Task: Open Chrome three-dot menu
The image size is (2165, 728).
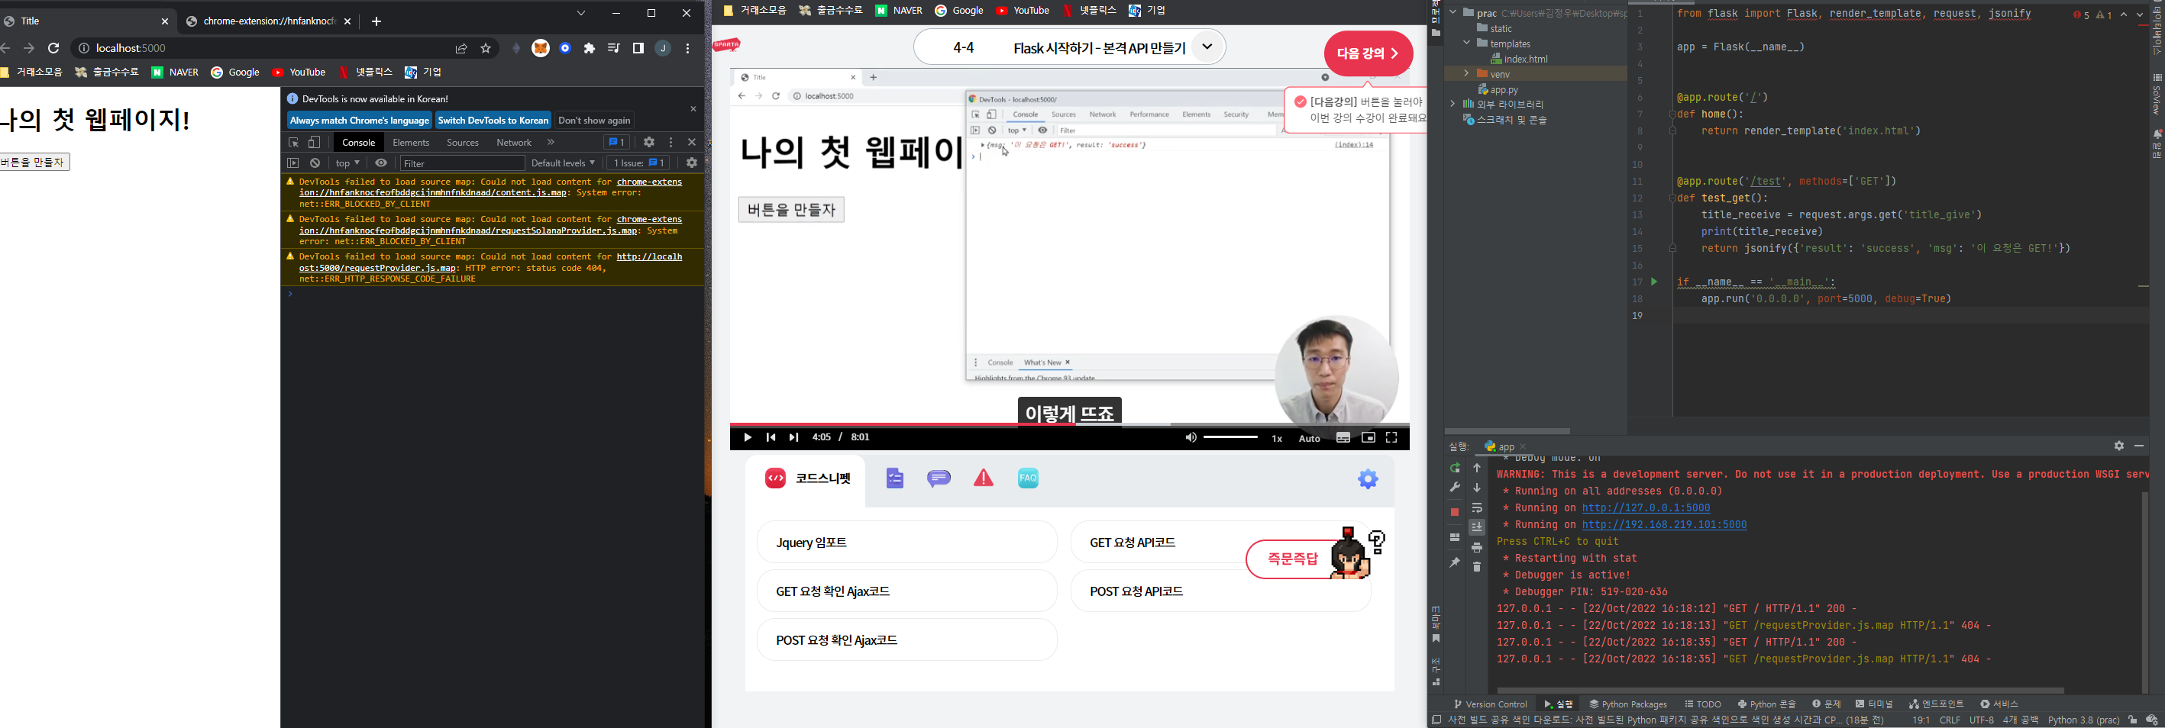Action: tap(687, 49)
